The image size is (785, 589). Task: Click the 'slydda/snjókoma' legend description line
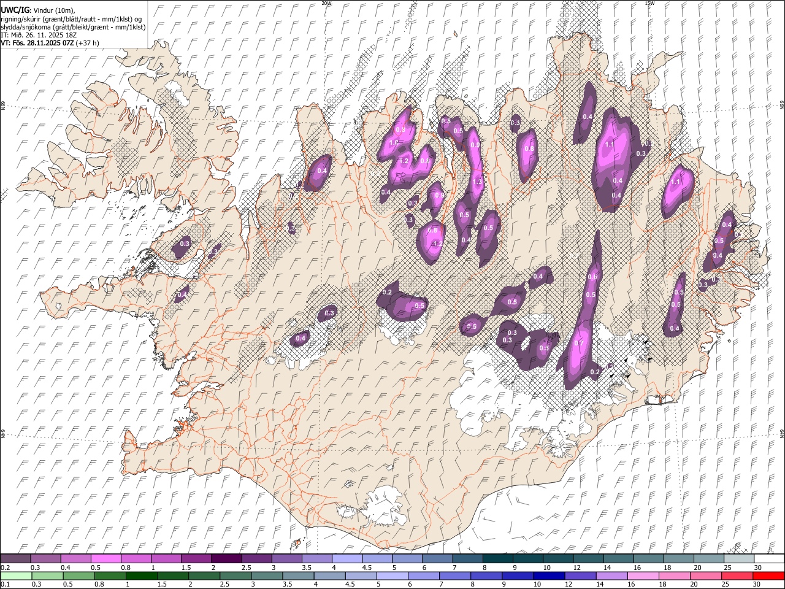click(x=74, y=27)
